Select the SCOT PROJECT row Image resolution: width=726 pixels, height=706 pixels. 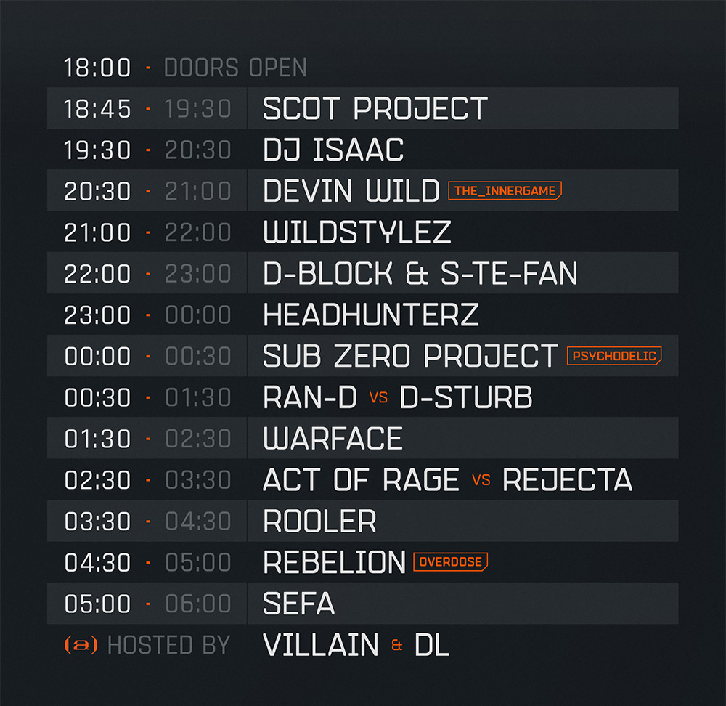[362, 108]
